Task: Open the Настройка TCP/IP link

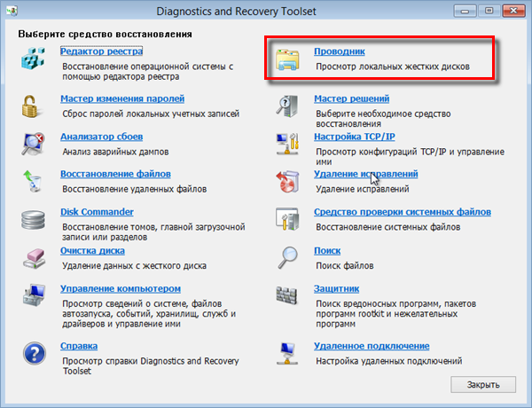Action: [x=354, y=137]
